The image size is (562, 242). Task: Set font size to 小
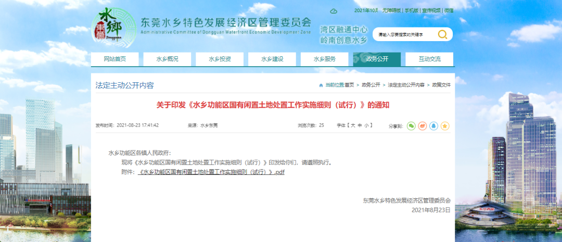point(366,125)
